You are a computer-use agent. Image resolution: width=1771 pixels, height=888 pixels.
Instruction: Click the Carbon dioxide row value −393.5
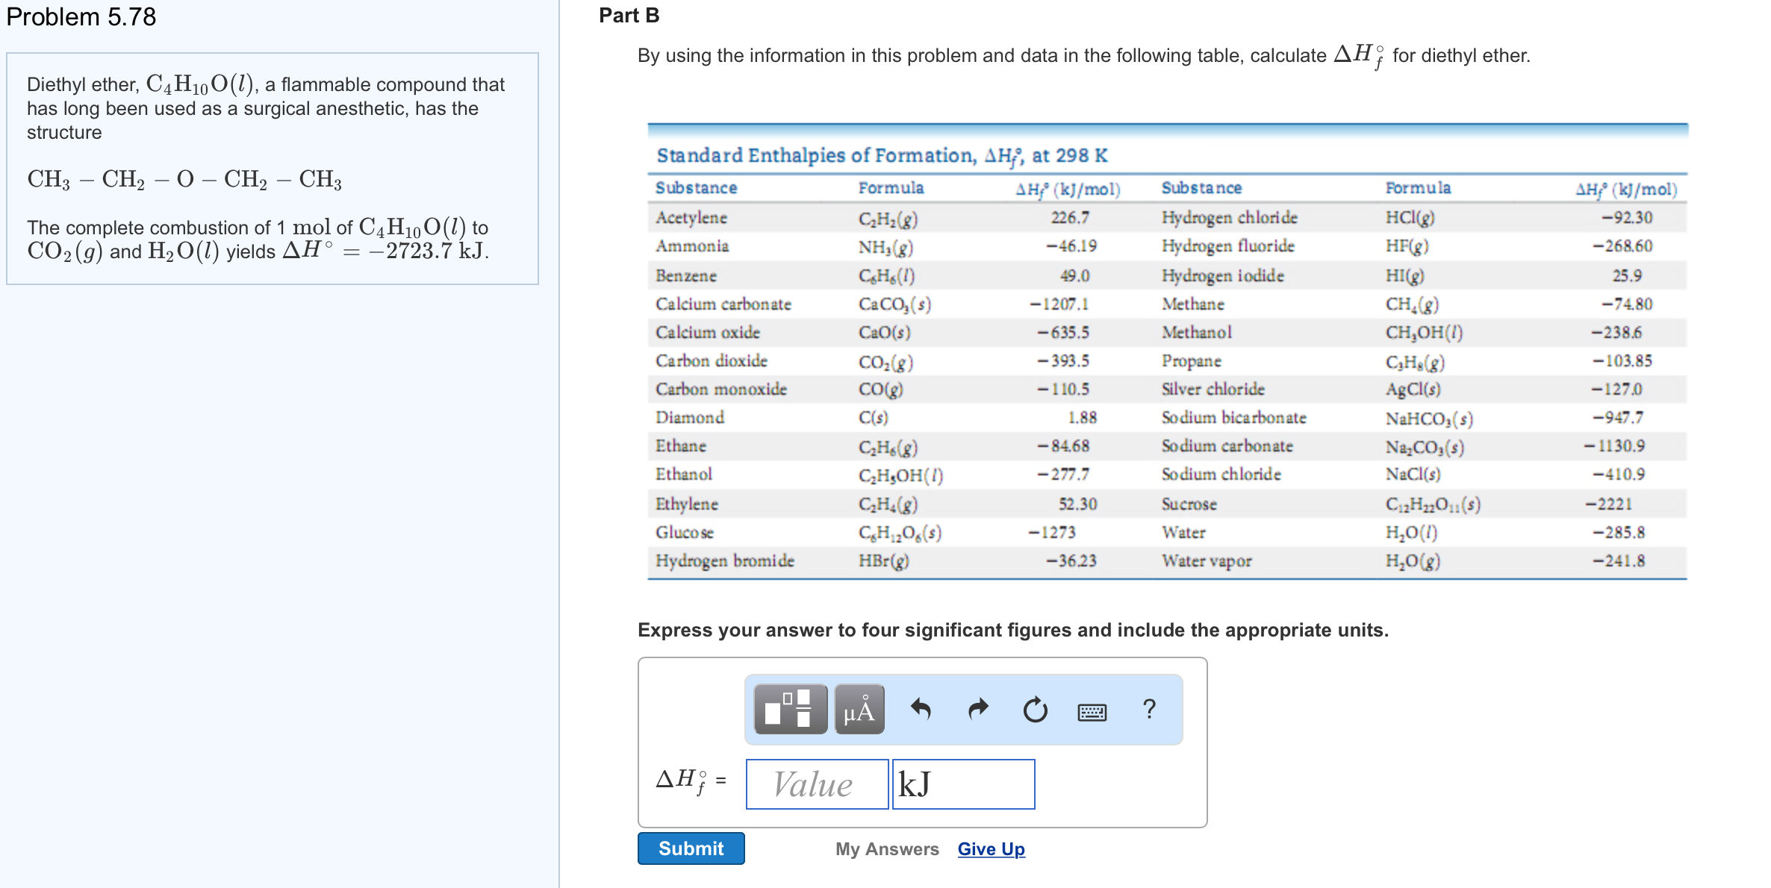tap(1063, 361)
